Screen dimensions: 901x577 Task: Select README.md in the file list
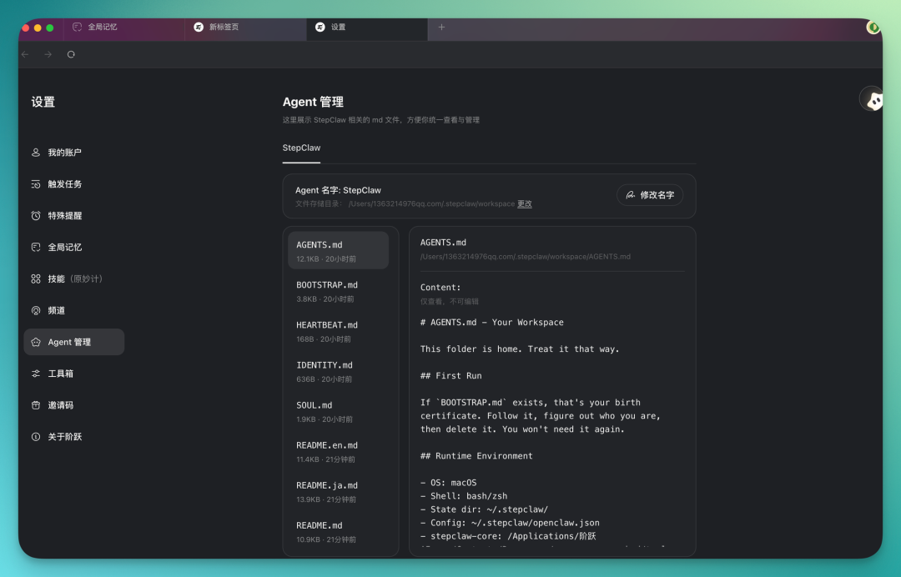pos(338,532)
